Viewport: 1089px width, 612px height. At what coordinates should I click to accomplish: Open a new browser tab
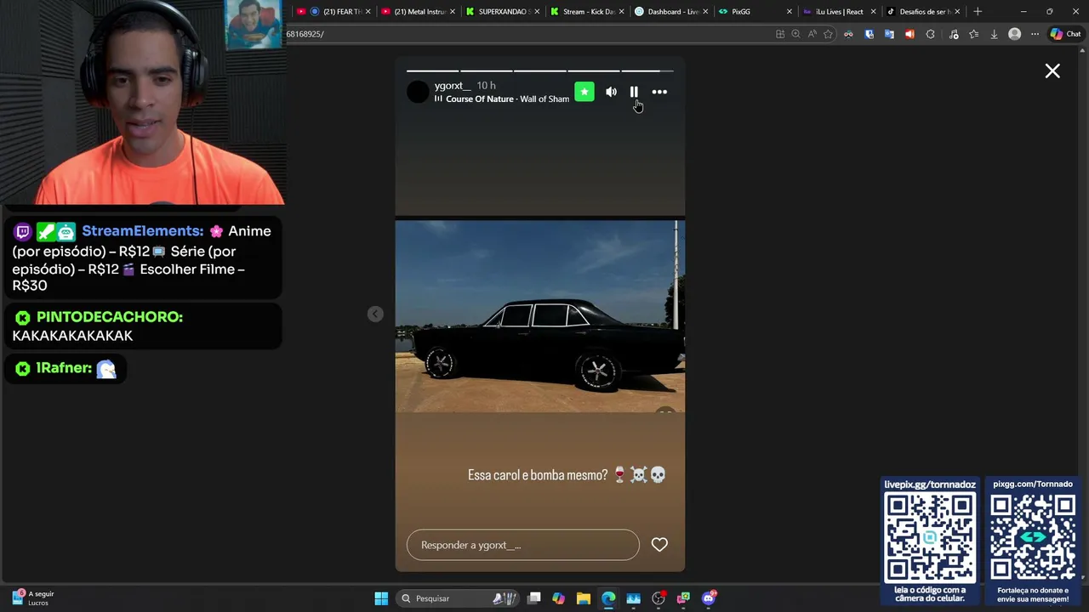click(x=978, y=12)
